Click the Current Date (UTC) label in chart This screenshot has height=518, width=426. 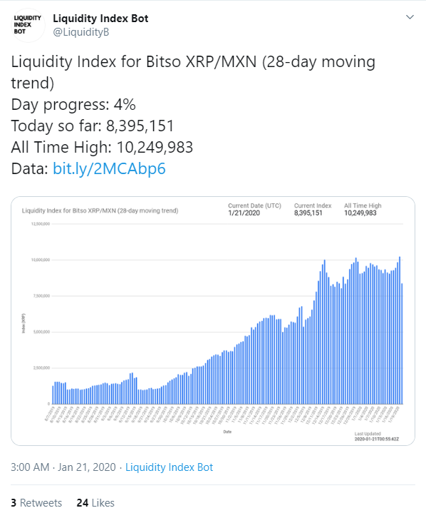click(x=254, y=205)
